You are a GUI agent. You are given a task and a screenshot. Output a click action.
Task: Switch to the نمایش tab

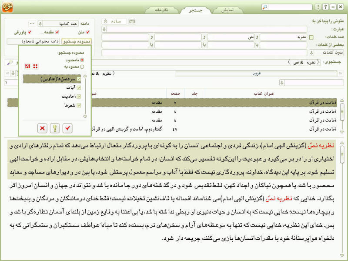pyautogui.click(x=228, y=10)
